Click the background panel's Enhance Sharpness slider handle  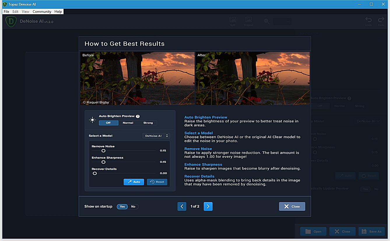[315, 152]
